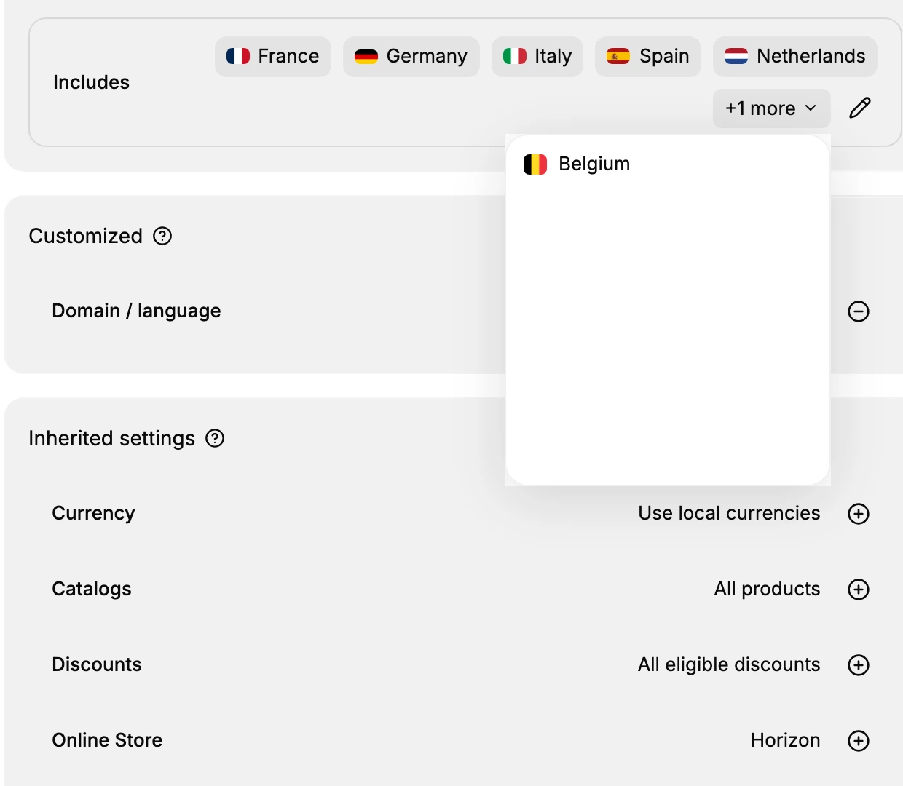903x786 pixels.
Task: Click the Includes label
Action: click(x=91, y=82)
